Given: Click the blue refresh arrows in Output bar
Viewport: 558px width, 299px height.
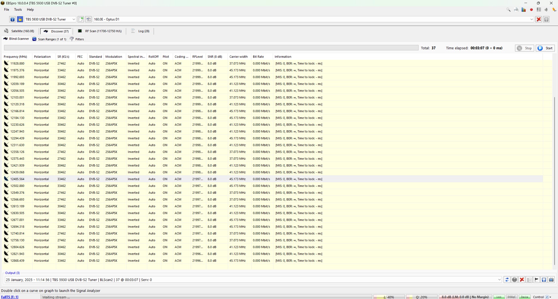Looking at the screenshot, I should point(507,280).
